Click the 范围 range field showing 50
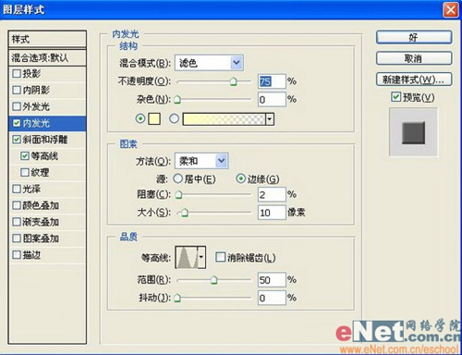 272,280
